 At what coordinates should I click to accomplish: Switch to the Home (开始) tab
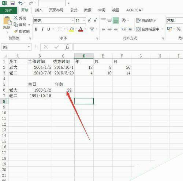click(25, 10)
